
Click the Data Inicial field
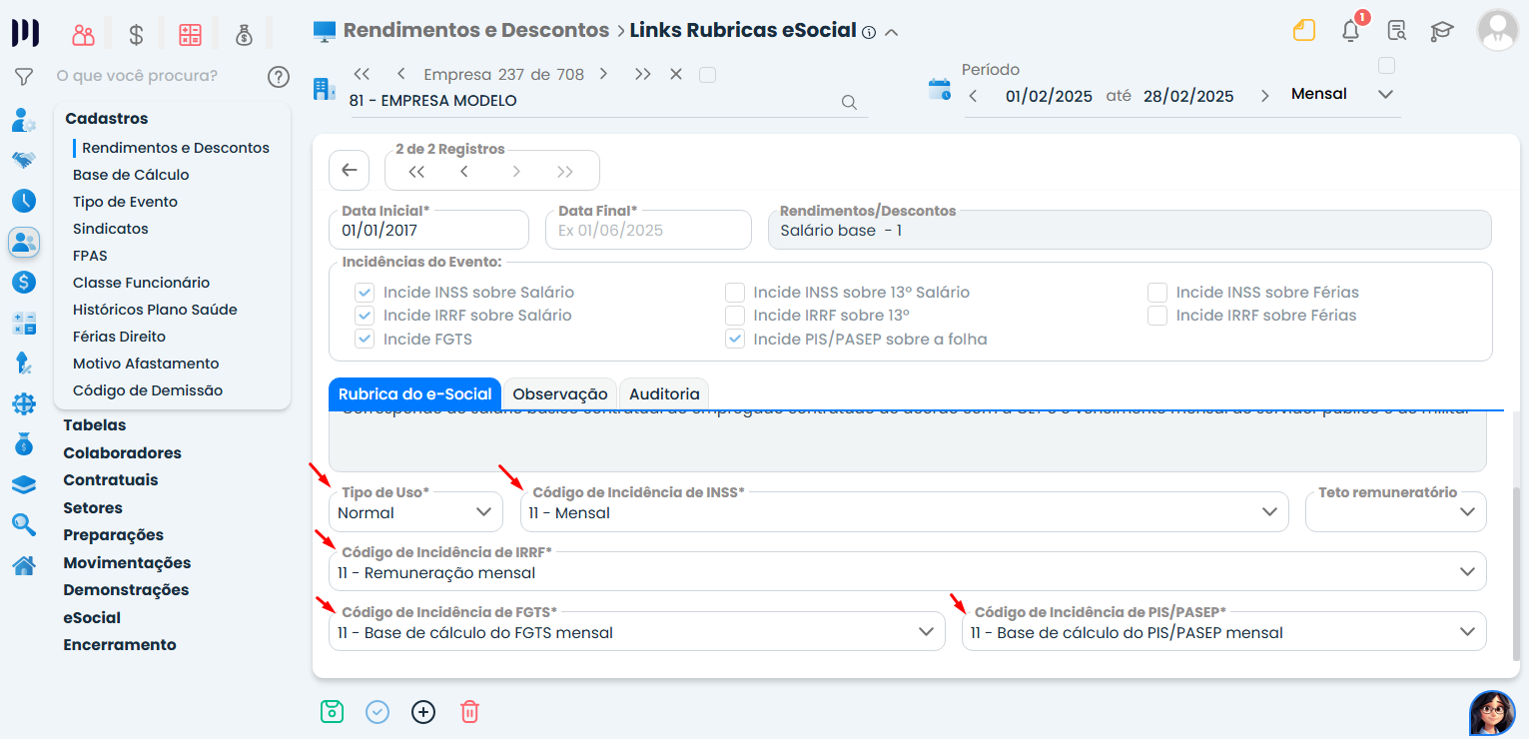[428, 230]
